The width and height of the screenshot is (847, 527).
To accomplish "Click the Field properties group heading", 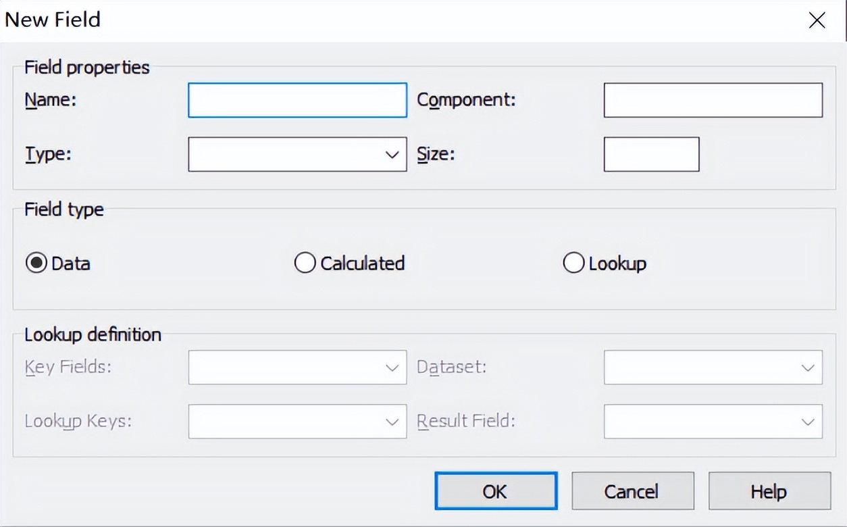I will pyautogui.click(x=86, y=68).
